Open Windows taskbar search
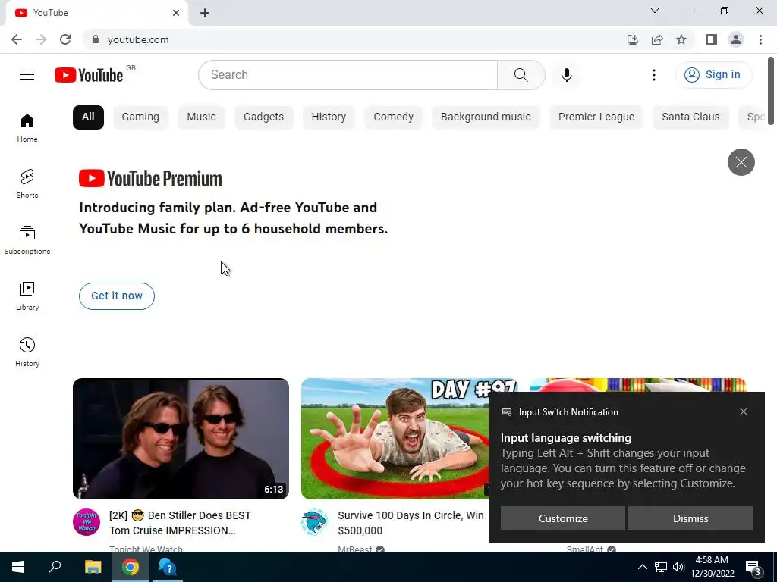This screenshot has height=582, width=777. click(55, 567)
